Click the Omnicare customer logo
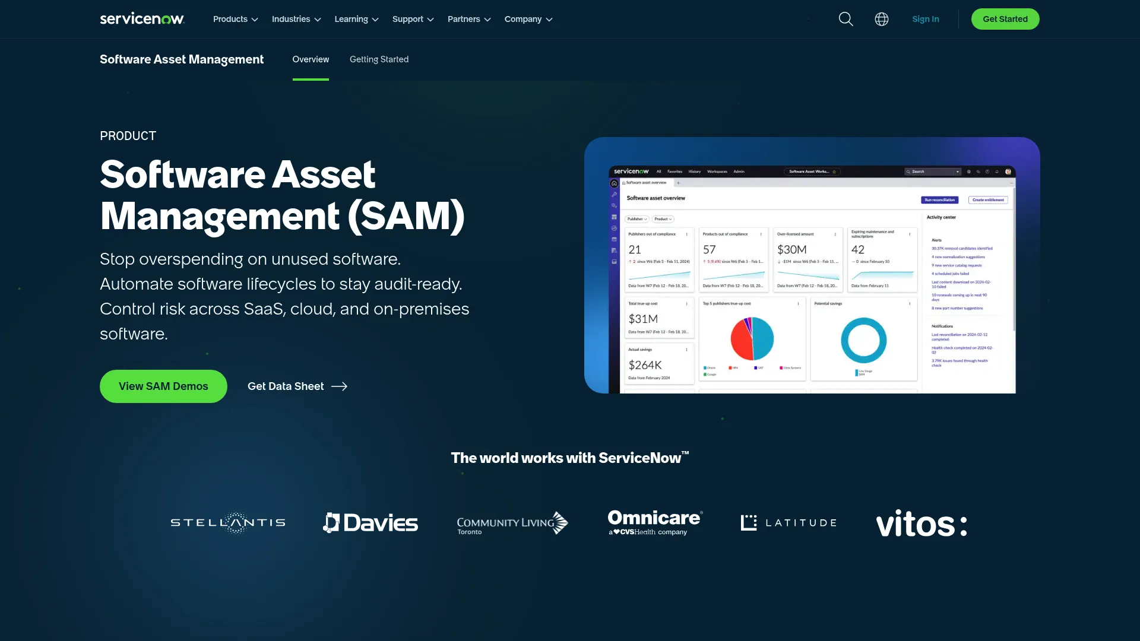Viewport: 1140px width, 641px height. pos(655,523)
